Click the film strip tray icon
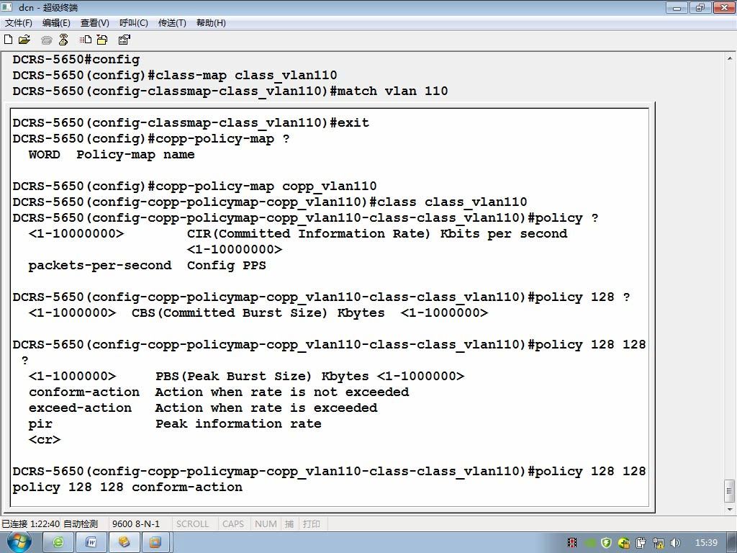Screen dimensions: 737x553 click(572, 543)
